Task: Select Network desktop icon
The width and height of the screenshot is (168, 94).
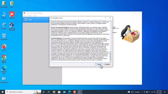Action: 4,26
